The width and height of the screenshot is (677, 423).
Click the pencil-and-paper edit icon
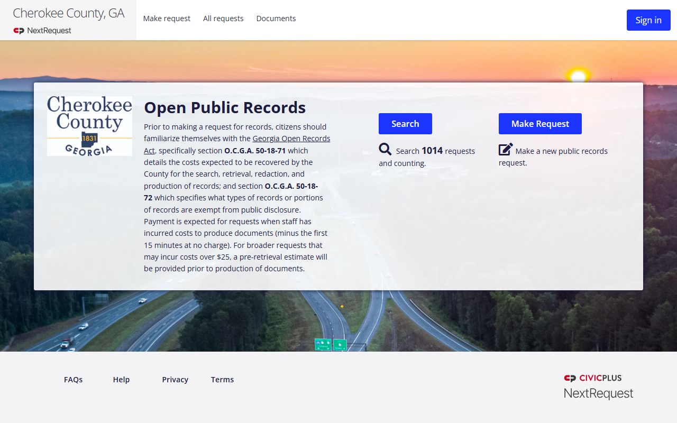(x=506, y=150)
